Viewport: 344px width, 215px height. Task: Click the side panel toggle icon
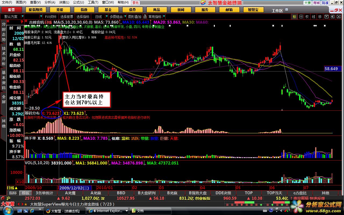[x=333, y=17]
